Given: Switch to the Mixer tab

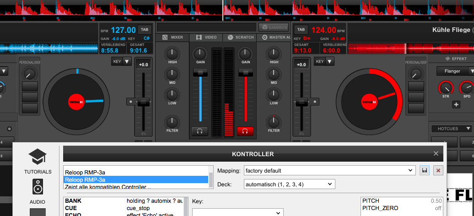Looking at the screenshot, I should (173, 37).
